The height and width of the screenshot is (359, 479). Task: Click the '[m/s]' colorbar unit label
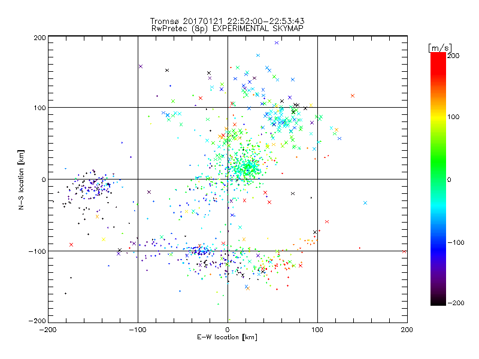(439, 48)
